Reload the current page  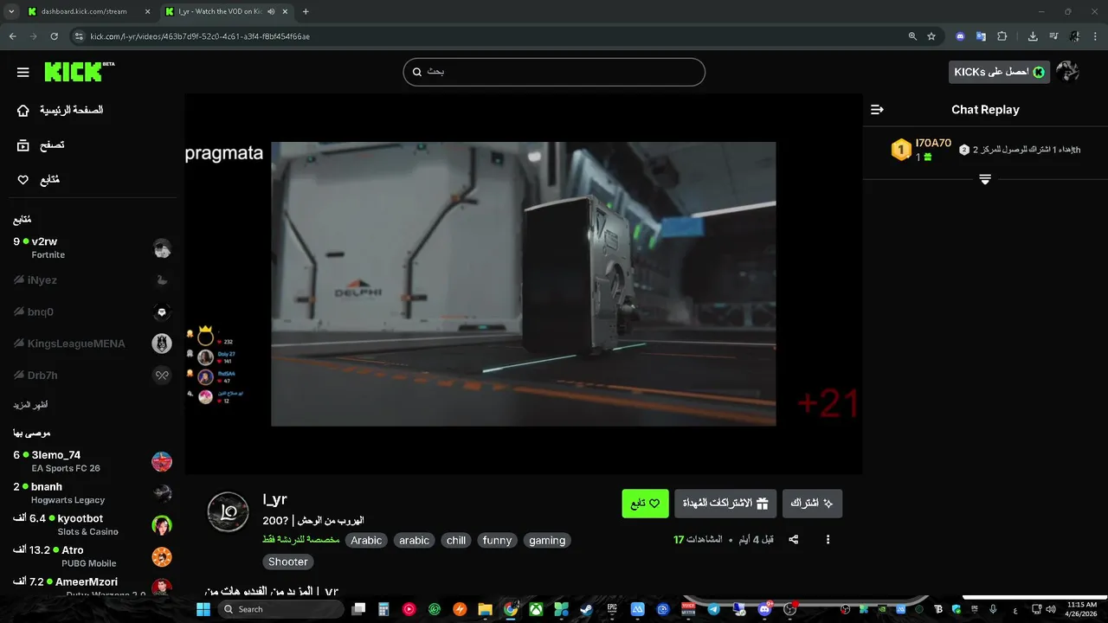click(54, 36)
